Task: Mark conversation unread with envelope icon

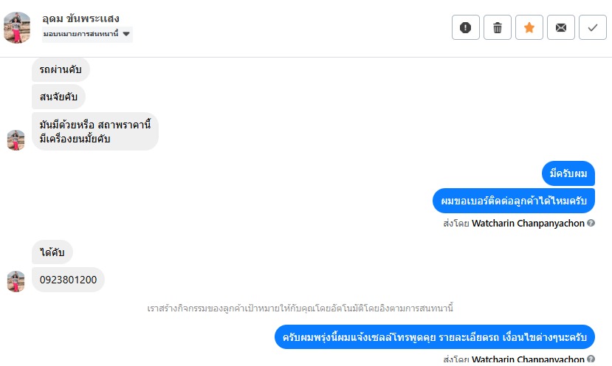Action: pos(560,27)
